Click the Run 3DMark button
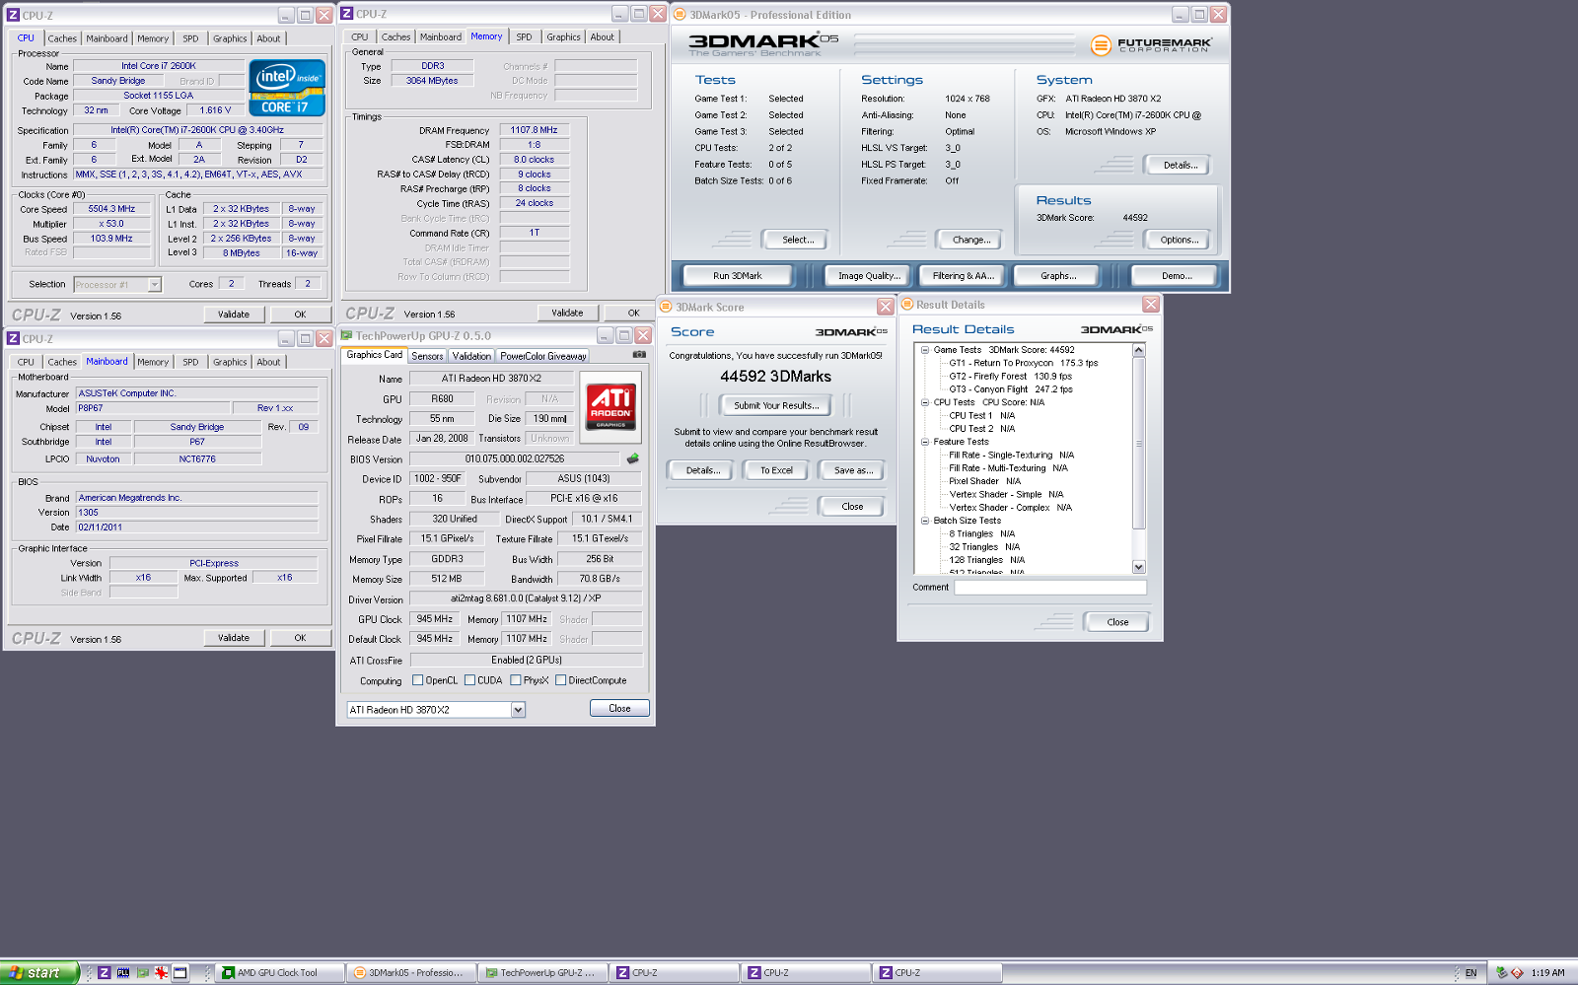The width and height of the screenshot is (1578, 985). [x=738, y=276]
